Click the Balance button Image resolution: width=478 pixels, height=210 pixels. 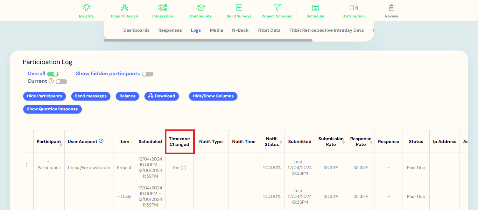pos(128,96)
